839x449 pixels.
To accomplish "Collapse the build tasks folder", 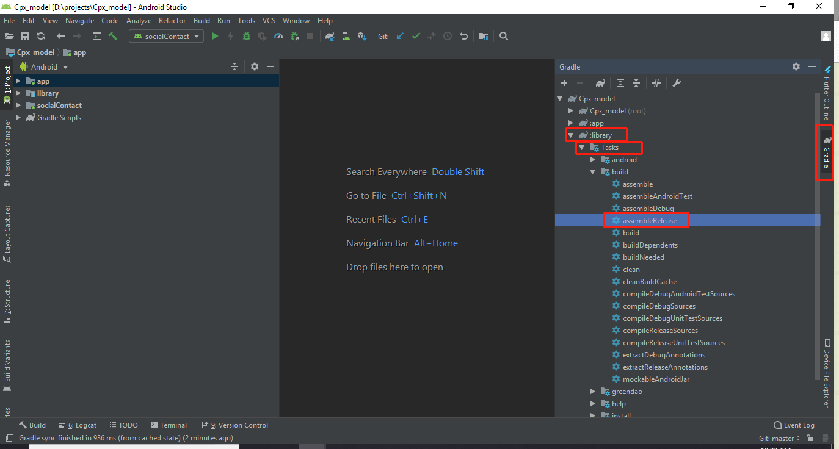I will pyautogui.click(x=593, y=171).
